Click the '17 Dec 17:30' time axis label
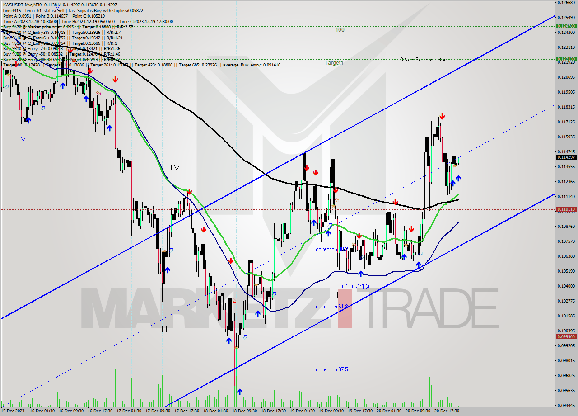578x416 pixels. (x=187, y=411)
